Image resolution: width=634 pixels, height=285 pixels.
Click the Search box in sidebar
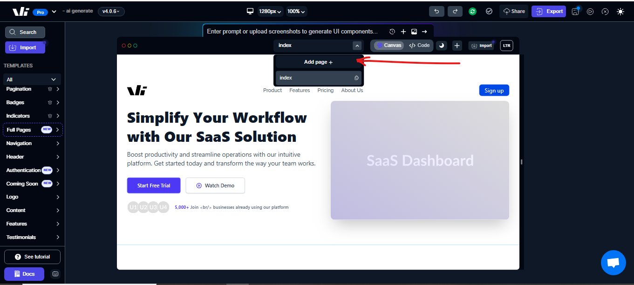coord(25,32)
